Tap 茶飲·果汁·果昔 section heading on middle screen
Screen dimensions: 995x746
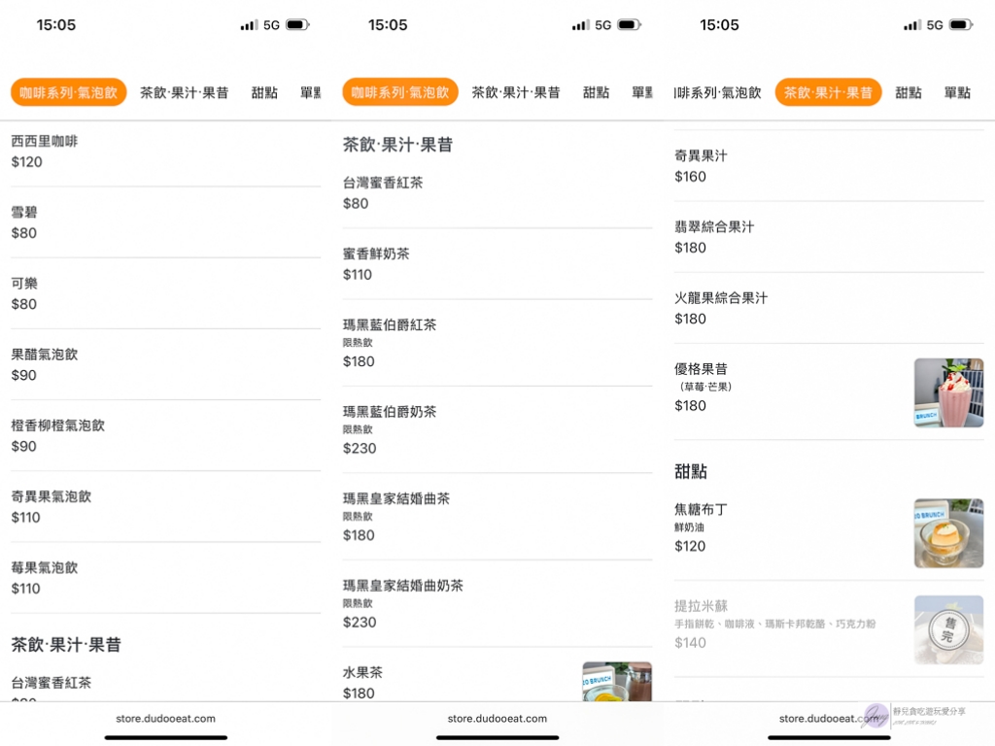point(397,145)
